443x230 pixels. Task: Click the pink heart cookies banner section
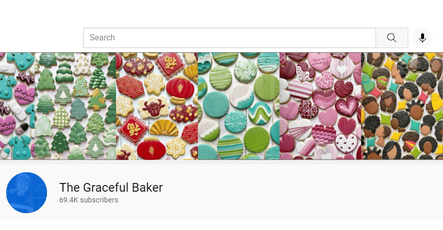[x=320, y=106]
